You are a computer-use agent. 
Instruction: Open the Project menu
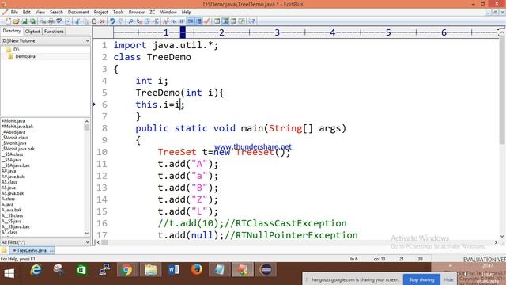[100, 13]
